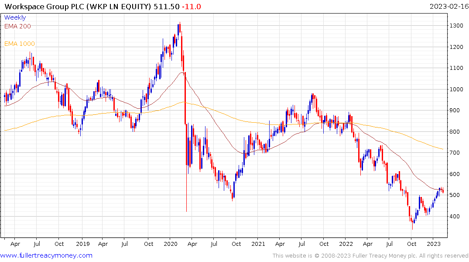This screenshot has height=262, width=469.
Task: Click the 1300 price axis label
Action: pos(456,26)
